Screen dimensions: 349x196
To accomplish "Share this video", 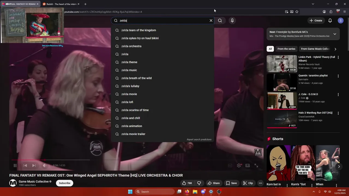I will point(213,183).
